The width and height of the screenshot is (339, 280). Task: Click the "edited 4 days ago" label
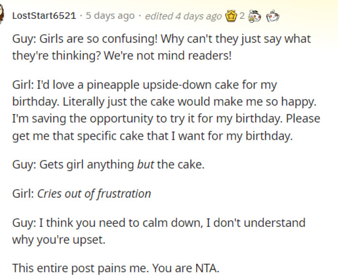pos(183,16)
